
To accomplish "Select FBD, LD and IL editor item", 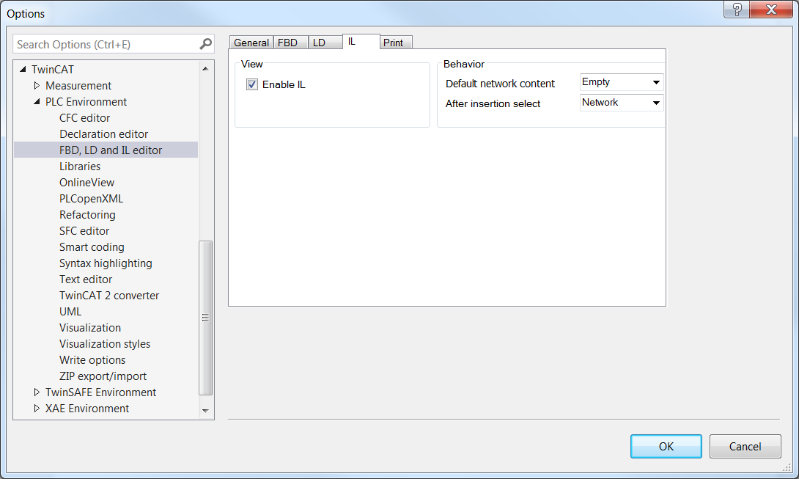I will 106,150.
